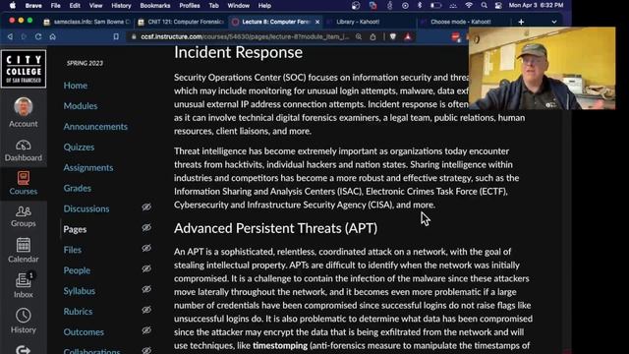The height and width of the screenshot is (354, 629).
Task: Open the Quizzes link
Action: [79, 147]
